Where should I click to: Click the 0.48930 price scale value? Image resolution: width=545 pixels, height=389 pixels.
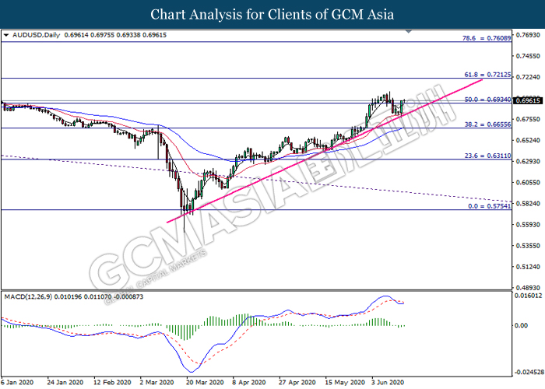click(528, 288)
